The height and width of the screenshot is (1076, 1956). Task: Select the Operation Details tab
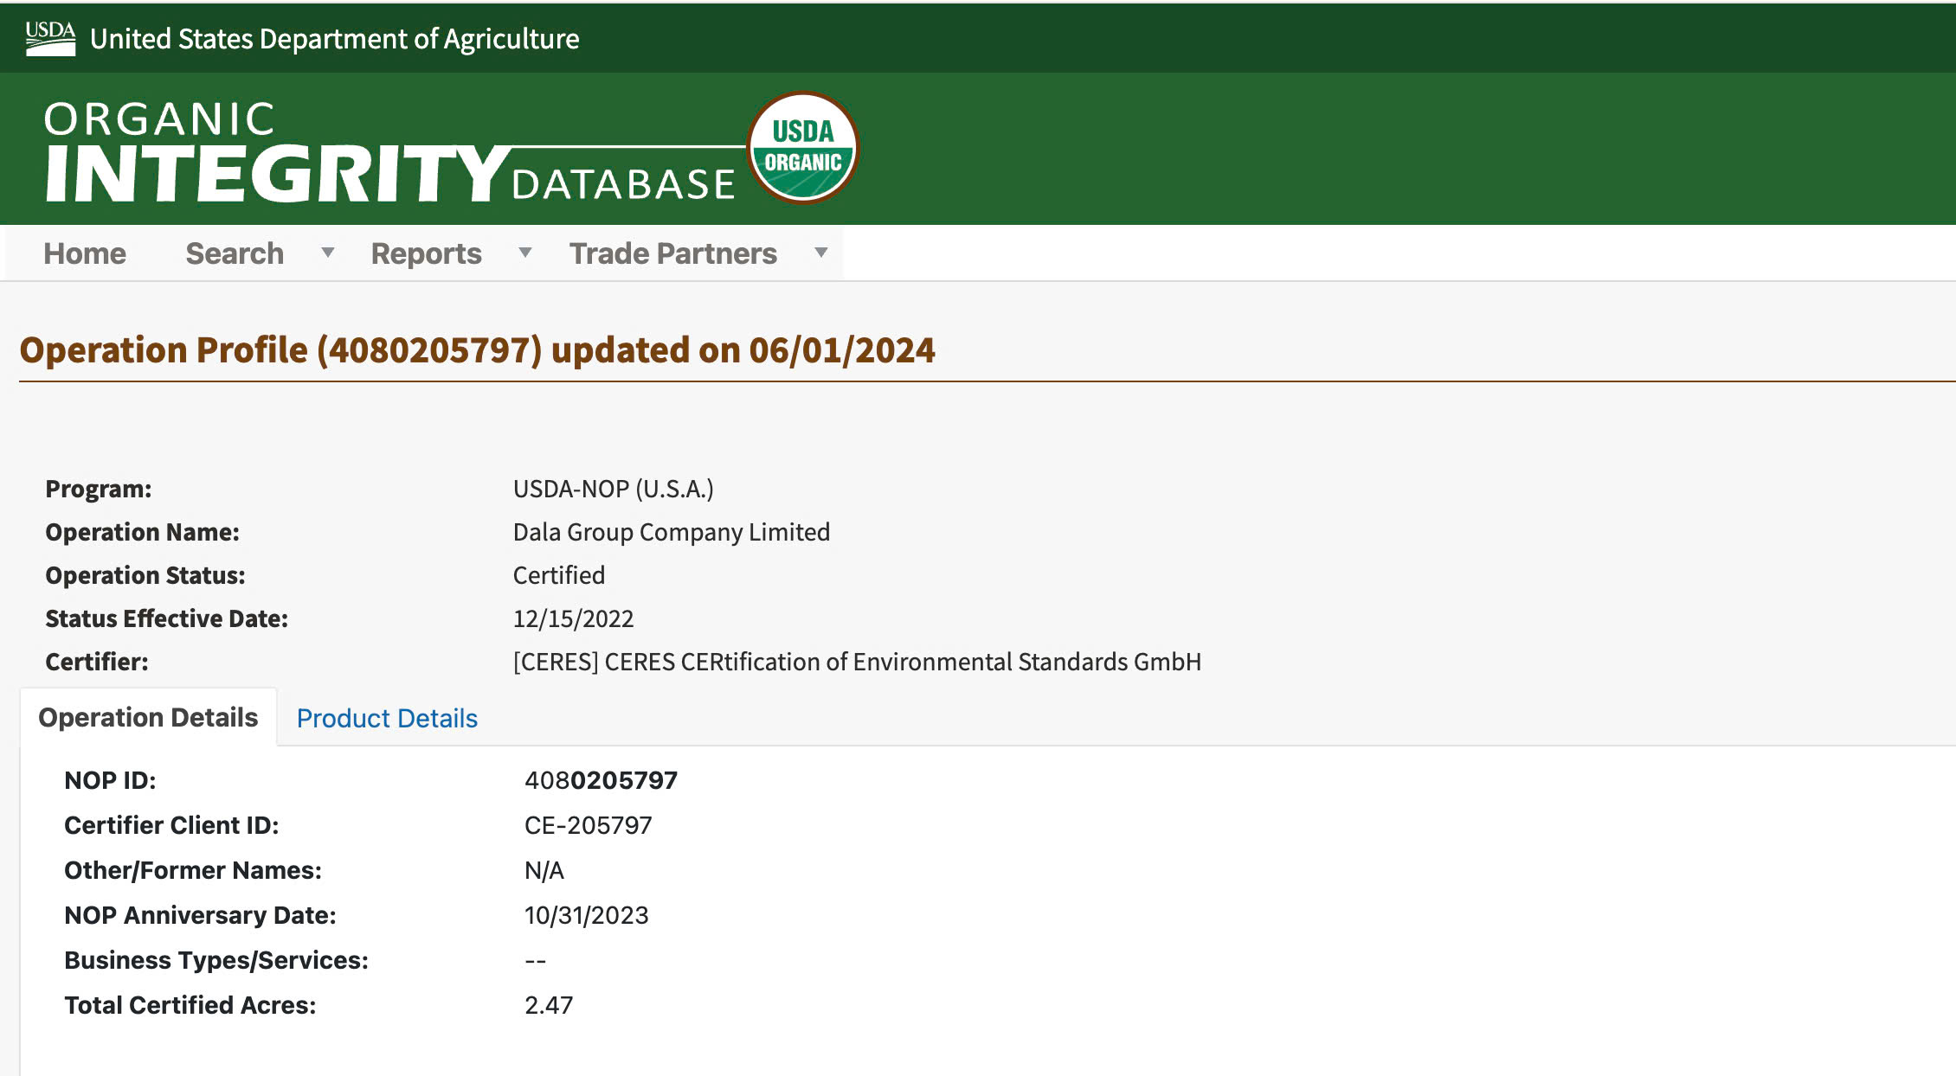click(x=148, y=717)
